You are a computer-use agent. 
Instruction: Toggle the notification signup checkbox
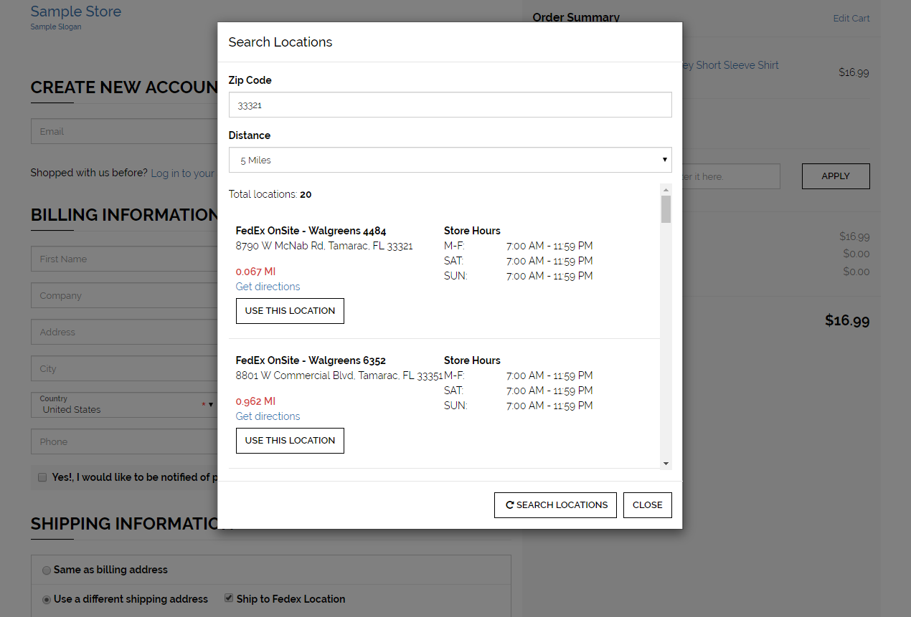coord(42,477)
